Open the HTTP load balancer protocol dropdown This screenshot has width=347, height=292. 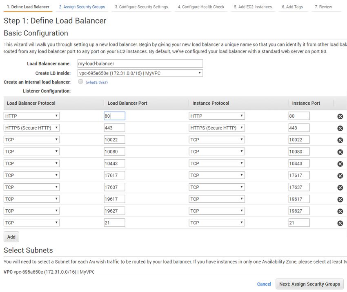[x=32, y=116]
